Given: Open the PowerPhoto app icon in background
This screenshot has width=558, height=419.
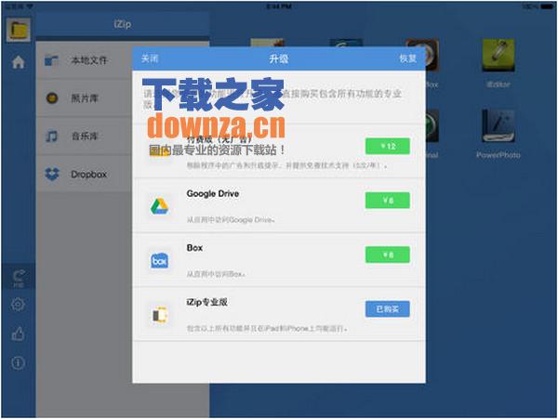Looking at the screenshot, I should [498, 126].
